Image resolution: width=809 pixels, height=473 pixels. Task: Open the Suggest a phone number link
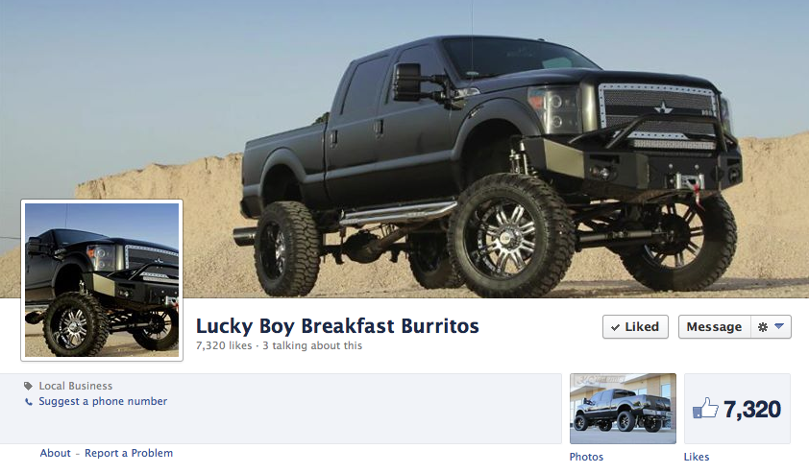(103, 401)
